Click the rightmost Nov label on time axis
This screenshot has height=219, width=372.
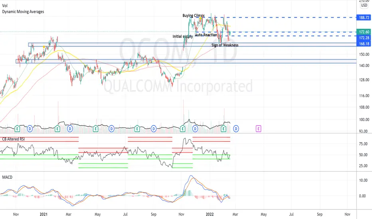[x=347, y=214]
